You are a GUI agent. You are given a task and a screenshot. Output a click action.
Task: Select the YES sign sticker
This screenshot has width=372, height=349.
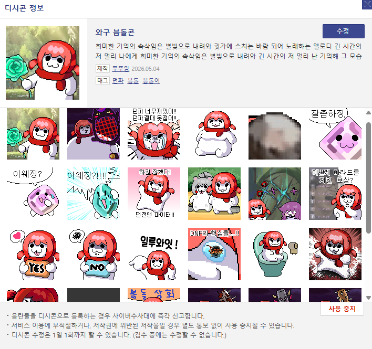point(33,254)
